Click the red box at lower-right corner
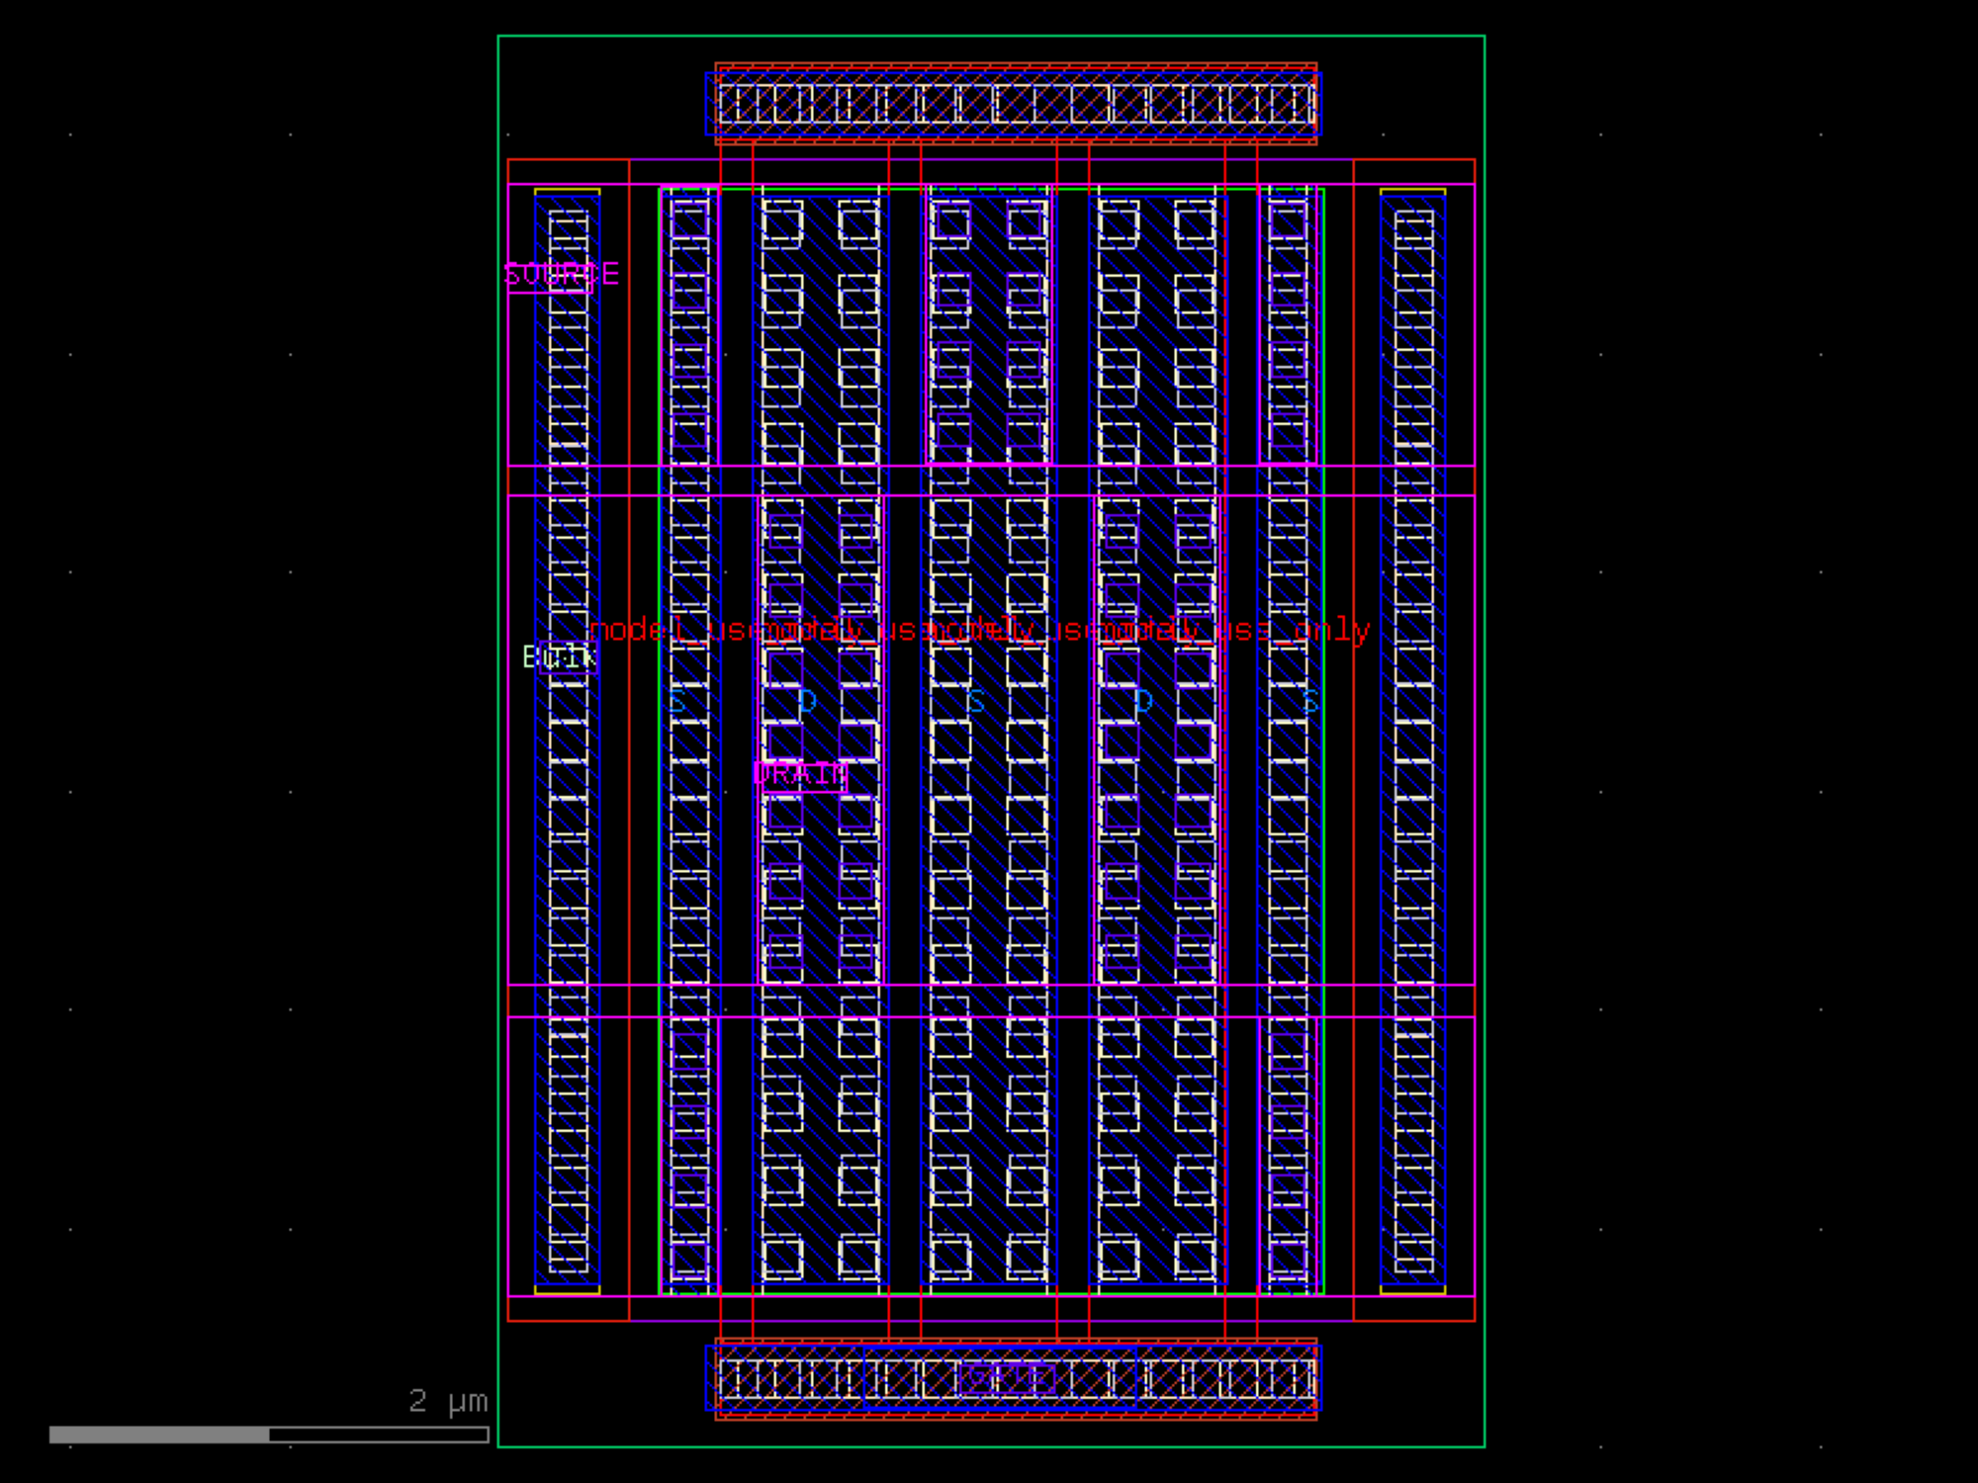 point(1414,1309)
